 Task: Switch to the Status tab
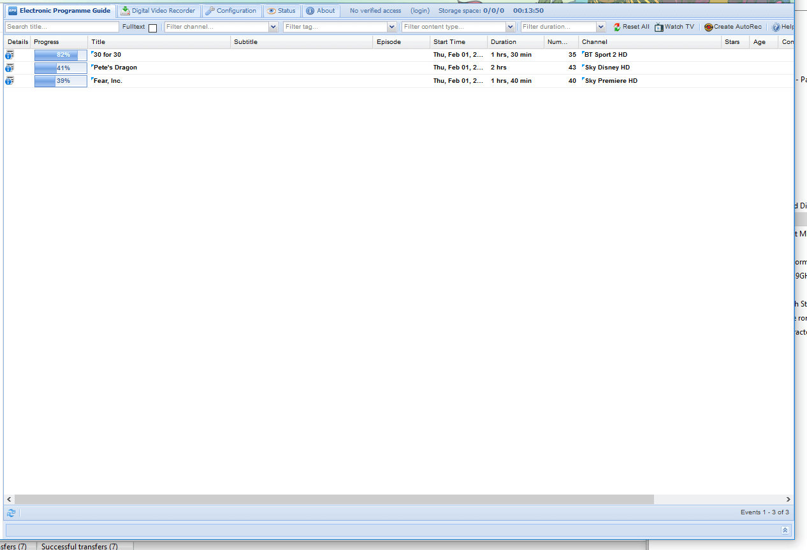pos(281,11)
